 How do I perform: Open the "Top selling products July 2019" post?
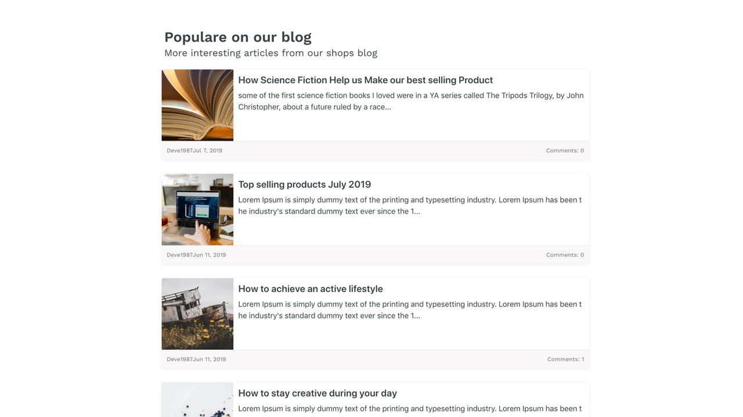point(304,184)
